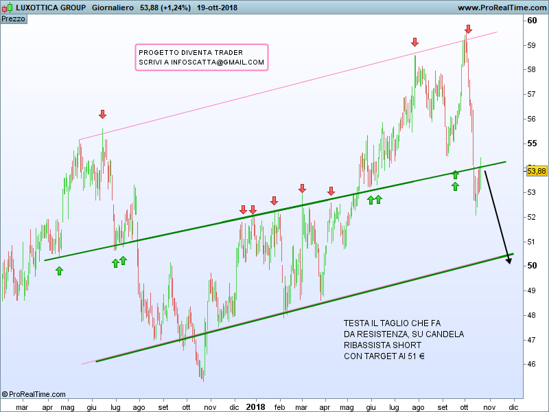Click the date 19-ott-2018 in the header
Screen dimensions: 549x412
coord(217,8)
